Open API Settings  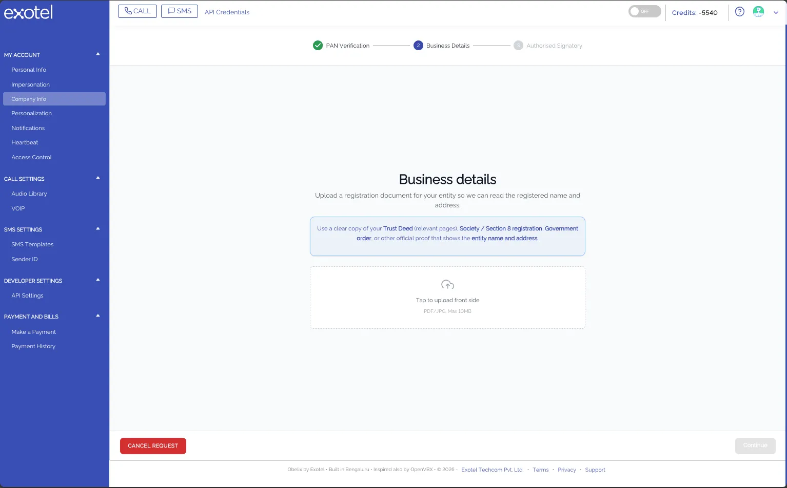point(27,295)
